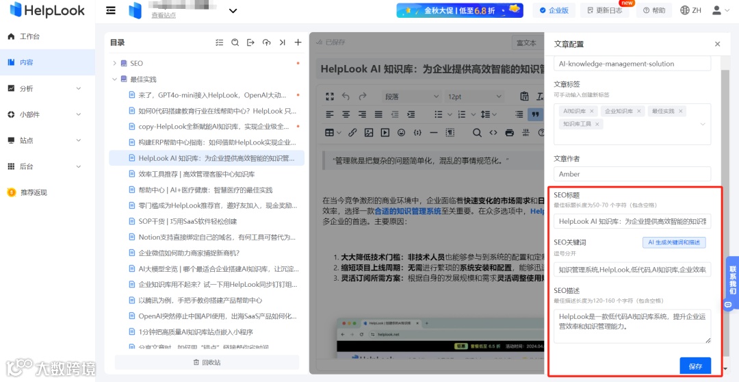Add a new item with the plus icon

298,42
